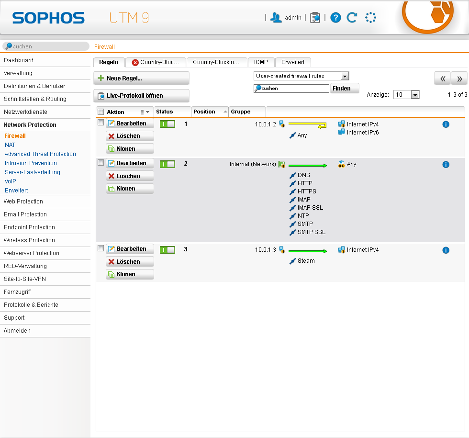Click the 10.0.1.2 host icon
Viewport: 469px width, 438px height.
(282, 124)
